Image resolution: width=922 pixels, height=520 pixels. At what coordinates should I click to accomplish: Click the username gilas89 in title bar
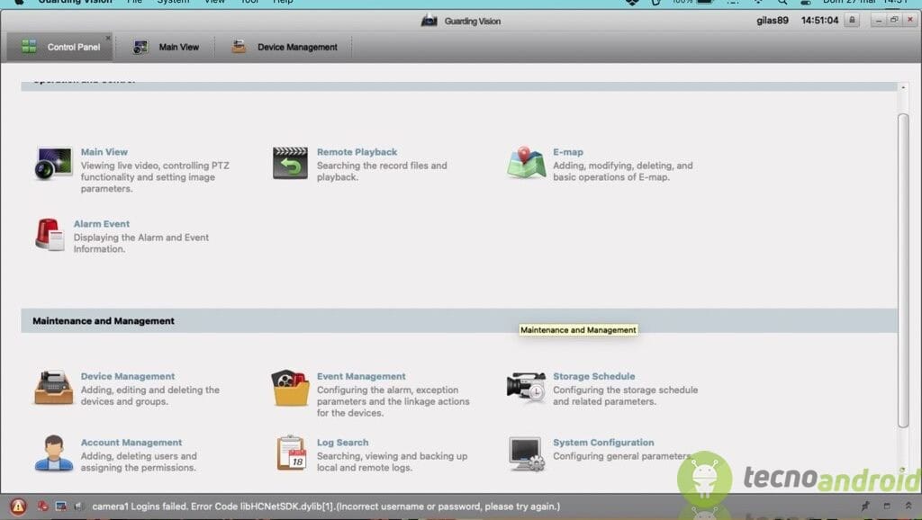(x=772, y=20)
